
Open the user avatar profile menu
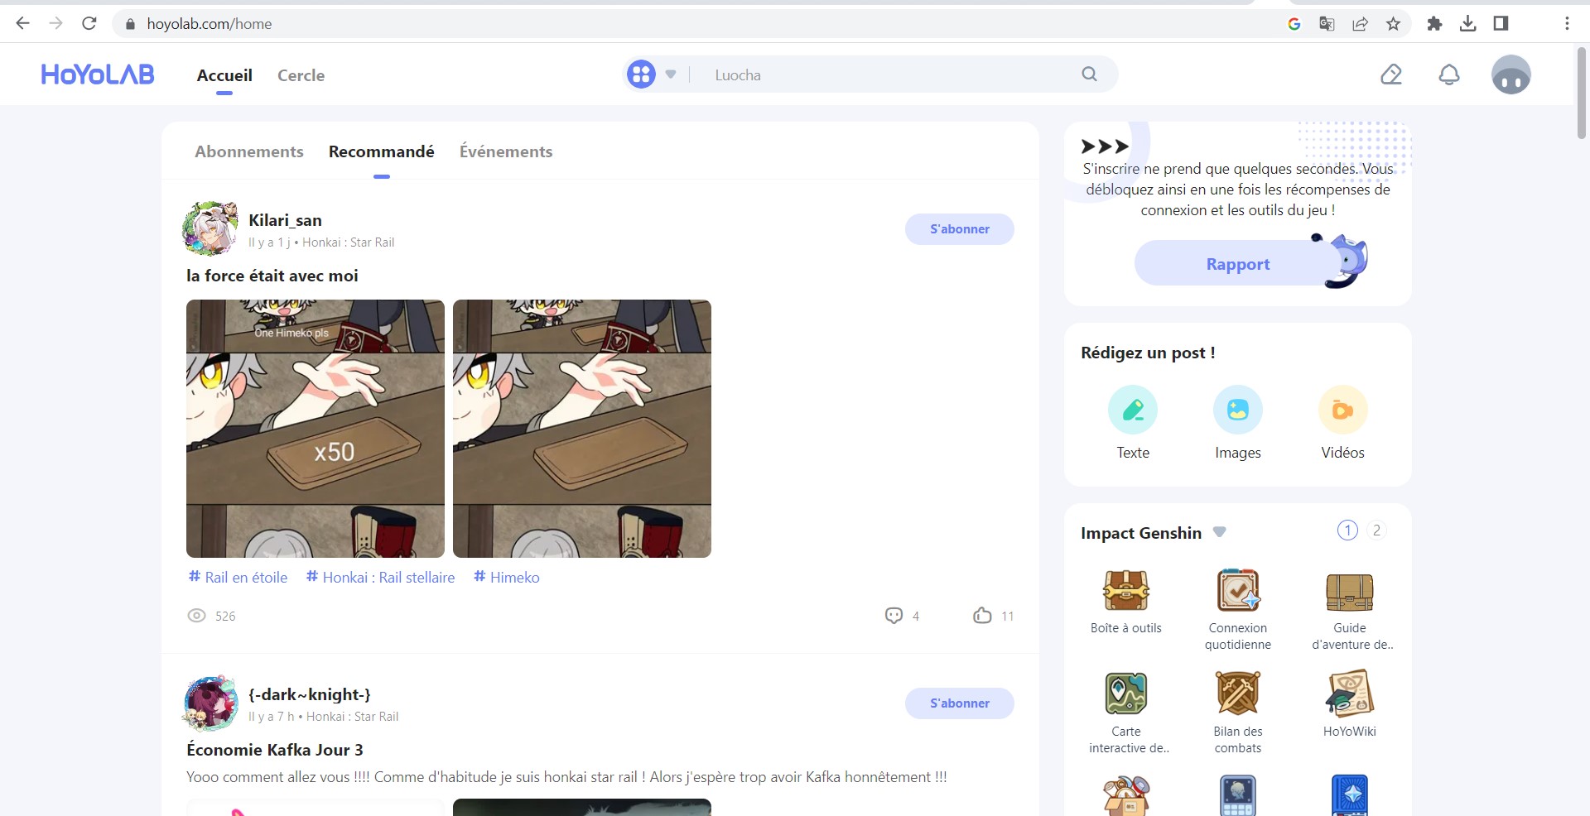pyautogui.click(x=1510, y=75)
